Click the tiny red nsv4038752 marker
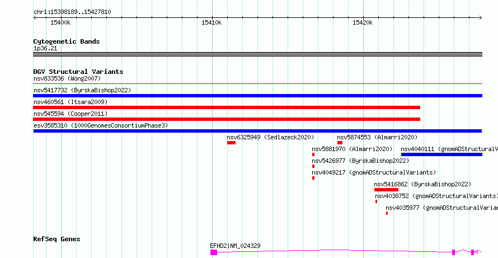 [377, 201]
